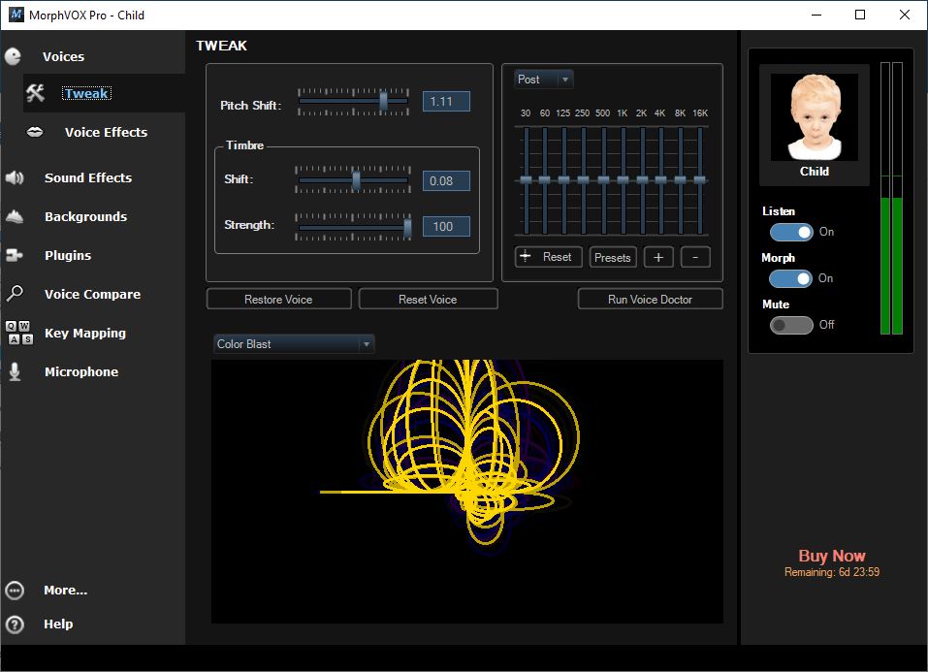Click the Voice Effects lips icon
Viewport: 928px width, 672px height.
click(35, 132)
